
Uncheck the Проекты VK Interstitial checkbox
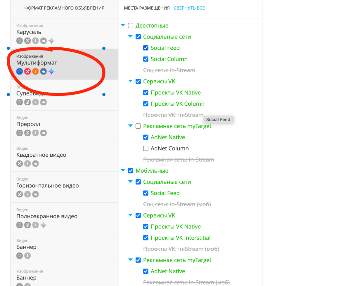coord(146,238)
